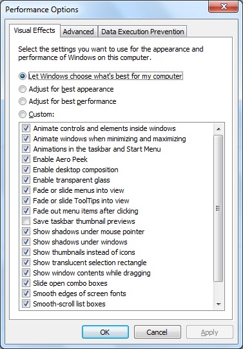Uncheck Enable Aero Peek checkbox

coord(26,159)
